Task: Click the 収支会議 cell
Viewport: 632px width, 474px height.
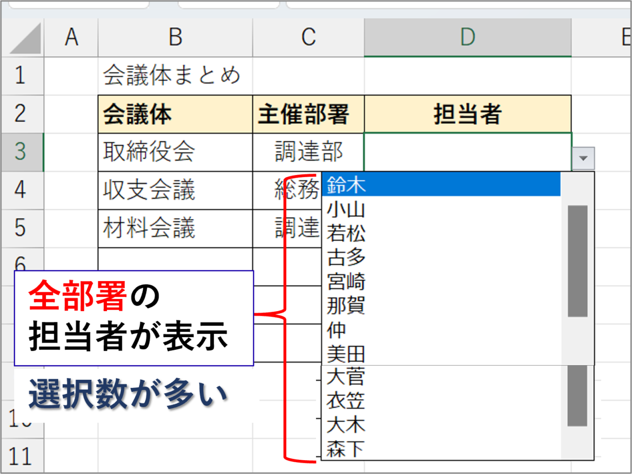Action: pyautogui.click(x=175, y=190)
